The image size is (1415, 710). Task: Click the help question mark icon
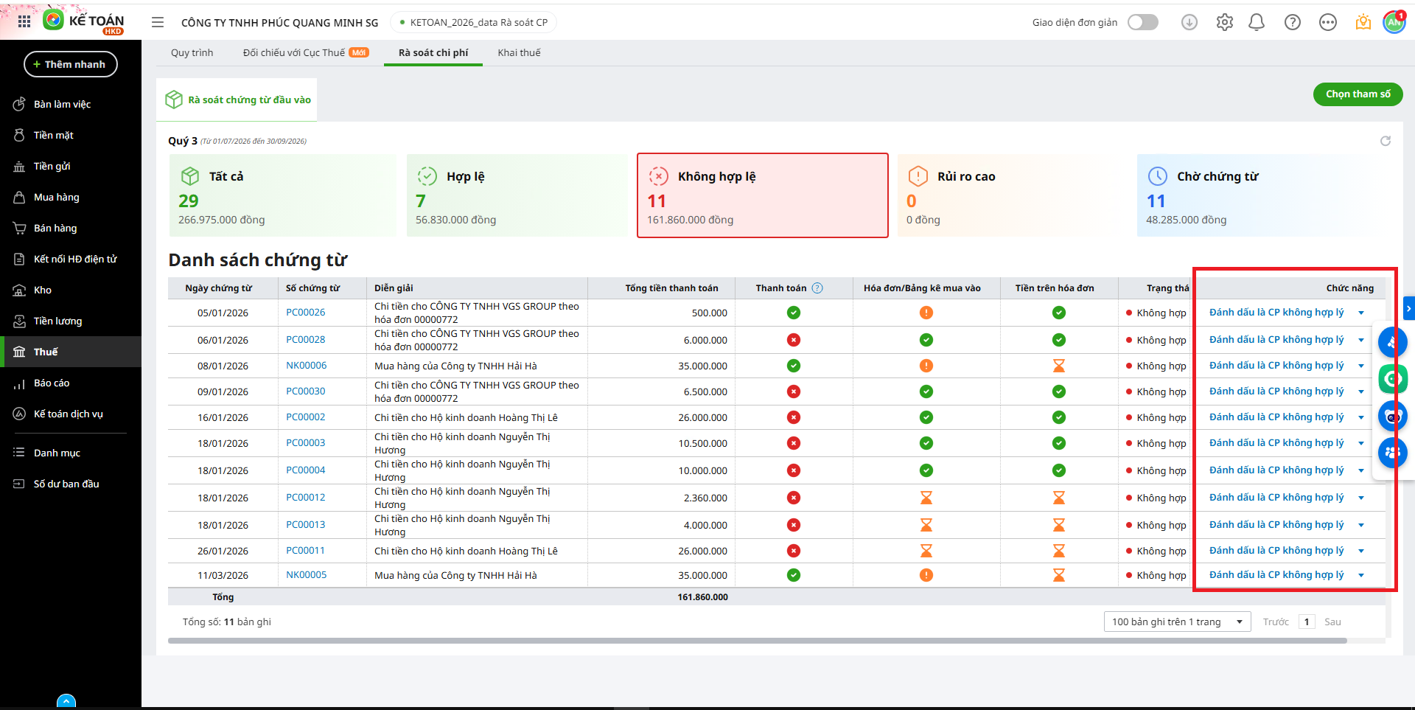click(x=1293, y=22)
